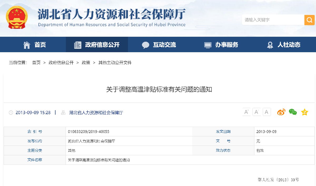Share article via WeChat icon
Image resolution: width=316 pixels, height=186 pixels.
click(293, 112)
